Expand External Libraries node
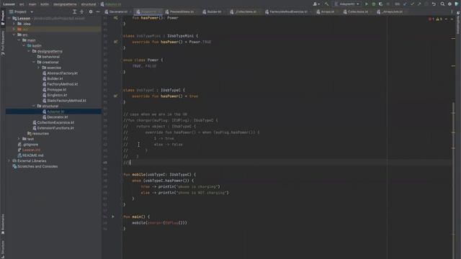The width and height of the screenshot is (461, 259). 9,161
